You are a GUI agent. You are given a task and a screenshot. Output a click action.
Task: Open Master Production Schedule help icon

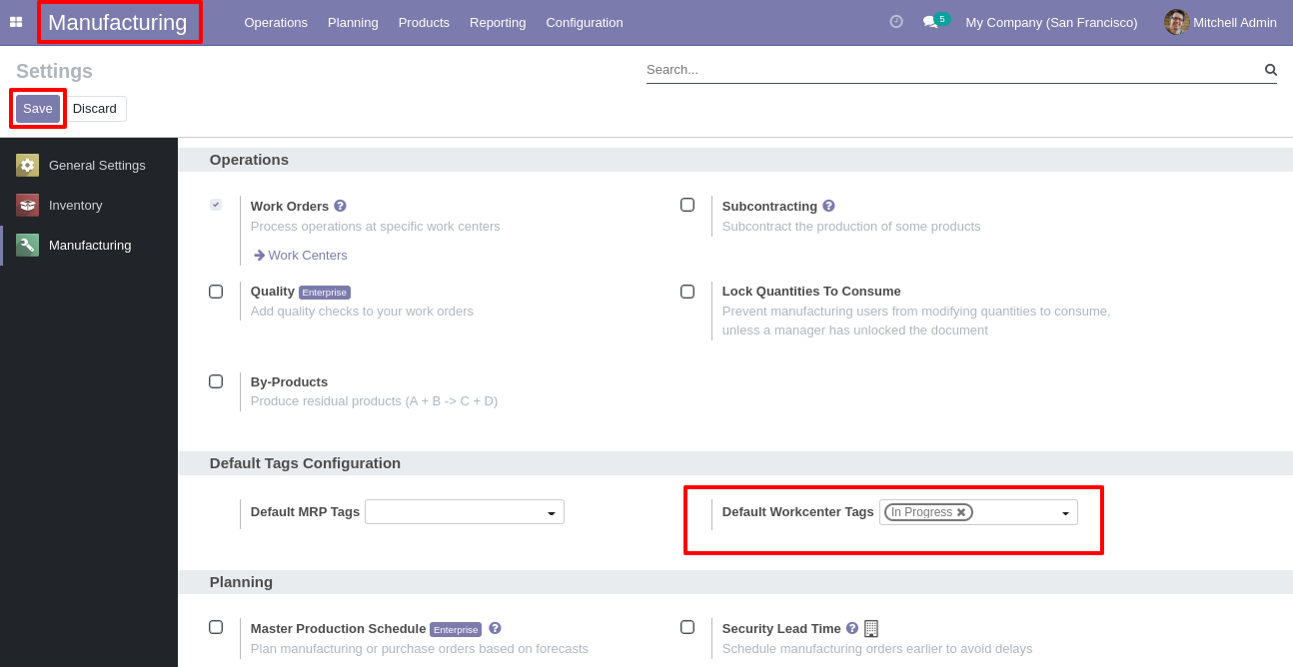[495, 628]
